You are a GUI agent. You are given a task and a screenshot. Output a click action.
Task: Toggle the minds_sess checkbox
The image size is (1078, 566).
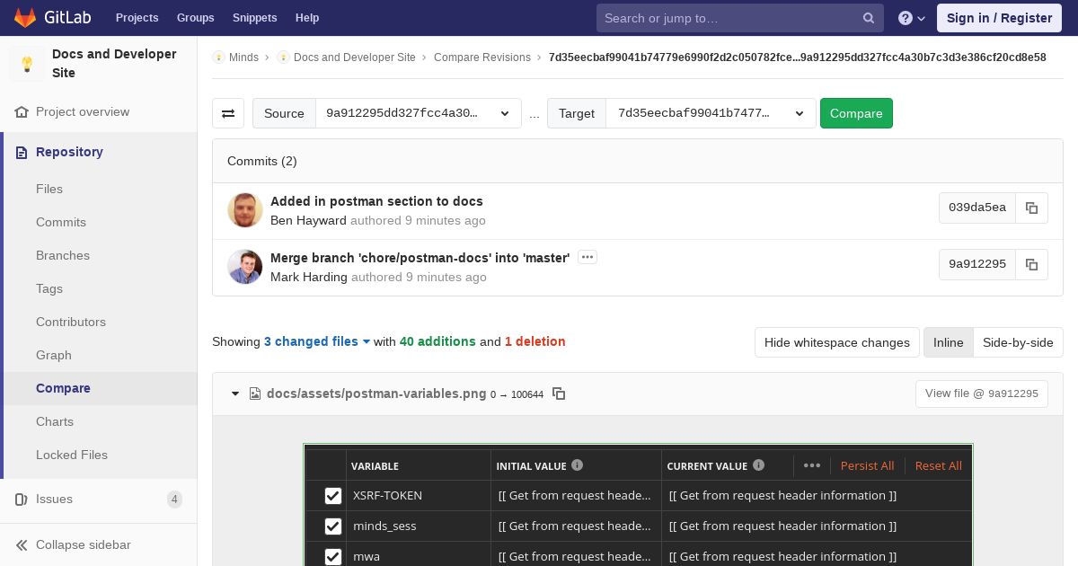[333, 526]
